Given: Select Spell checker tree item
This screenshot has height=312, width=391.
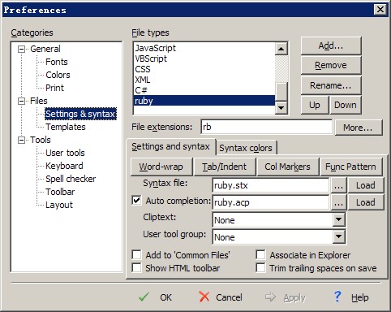Looking at the screenshot, I should [71, 179].
